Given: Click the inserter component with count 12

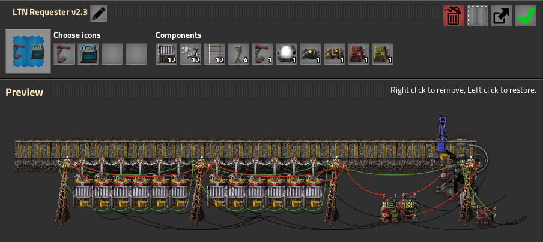Looking at the screenshot, I should tap(190, 53).
